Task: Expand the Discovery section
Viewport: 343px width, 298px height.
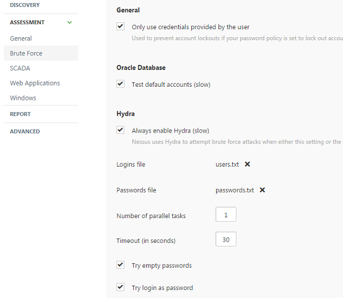Action: click(x=25, y=5)
